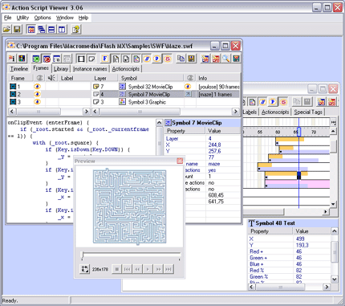The width and height of the screenshot is (345, 306).
Task: Click the yellow P filter icon
Action: point(157,59)
